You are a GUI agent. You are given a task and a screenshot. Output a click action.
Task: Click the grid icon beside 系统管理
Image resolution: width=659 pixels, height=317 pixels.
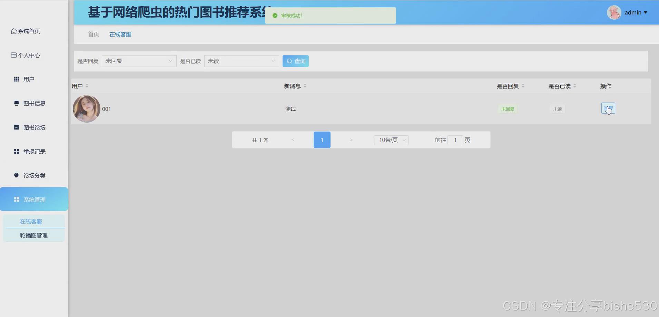(x=16, y=199)
